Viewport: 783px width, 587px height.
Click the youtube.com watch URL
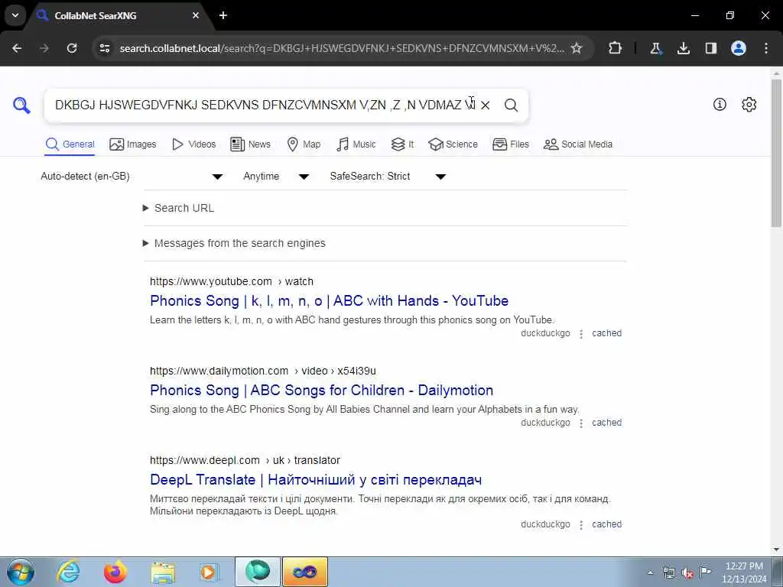click(x=232, y=281)
